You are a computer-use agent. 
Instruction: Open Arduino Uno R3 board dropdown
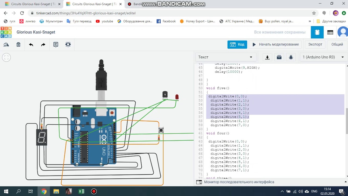tap(323, 57)
